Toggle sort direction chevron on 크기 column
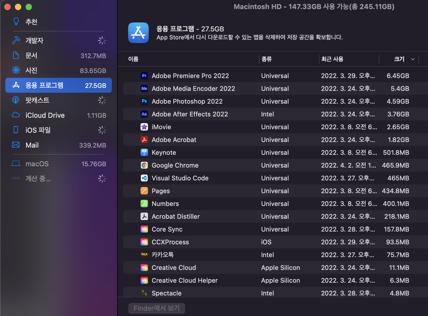The height and width of the screenshot is (316, 428). [413, 59]
